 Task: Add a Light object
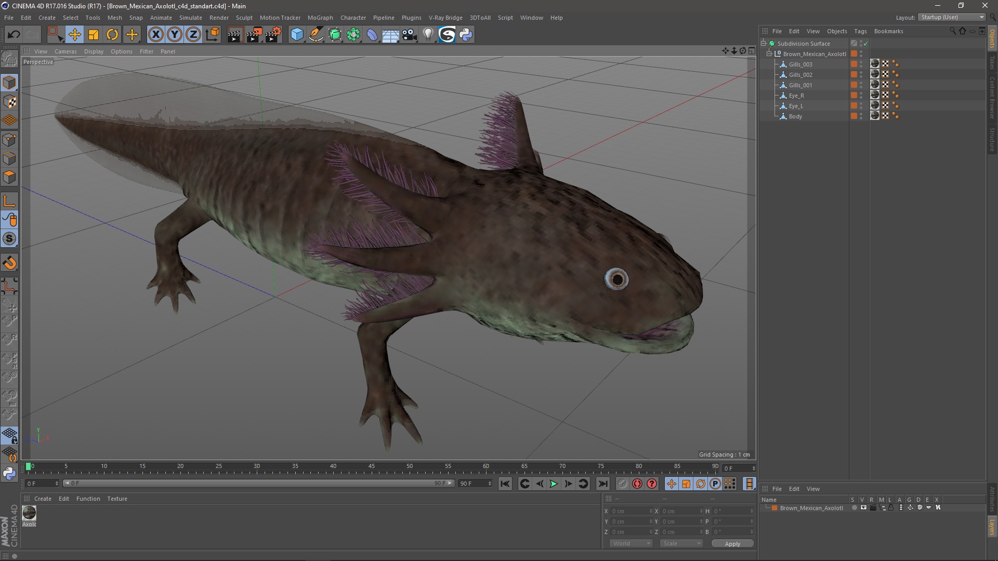pyautogui.click(x=428, y=35)
